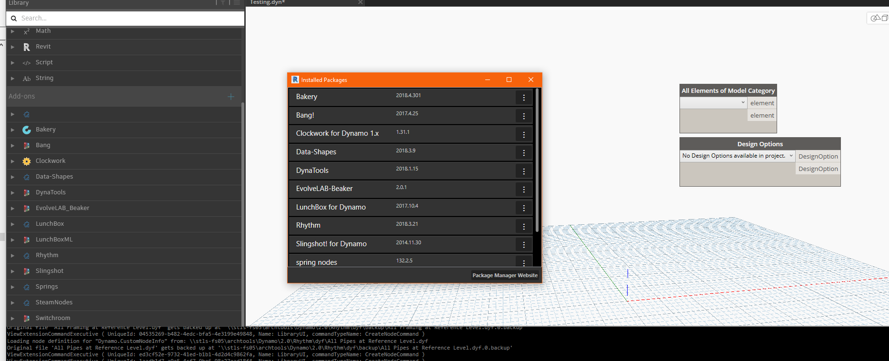Click the DynaTools package icon in library
The image size is (889, 361).
coord(27,192)
